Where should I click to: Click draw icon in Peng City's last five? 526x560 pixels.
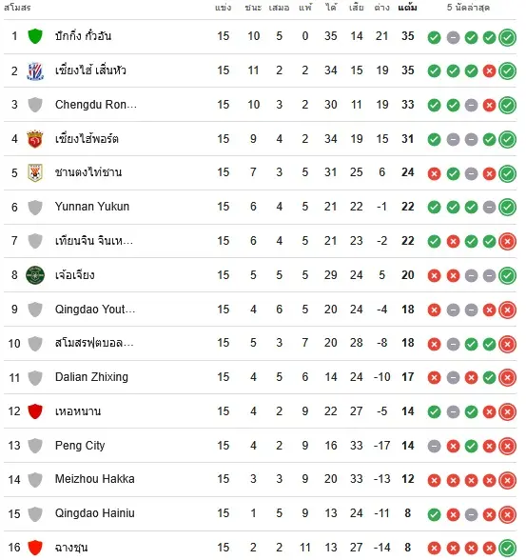(x=434, y=447)
